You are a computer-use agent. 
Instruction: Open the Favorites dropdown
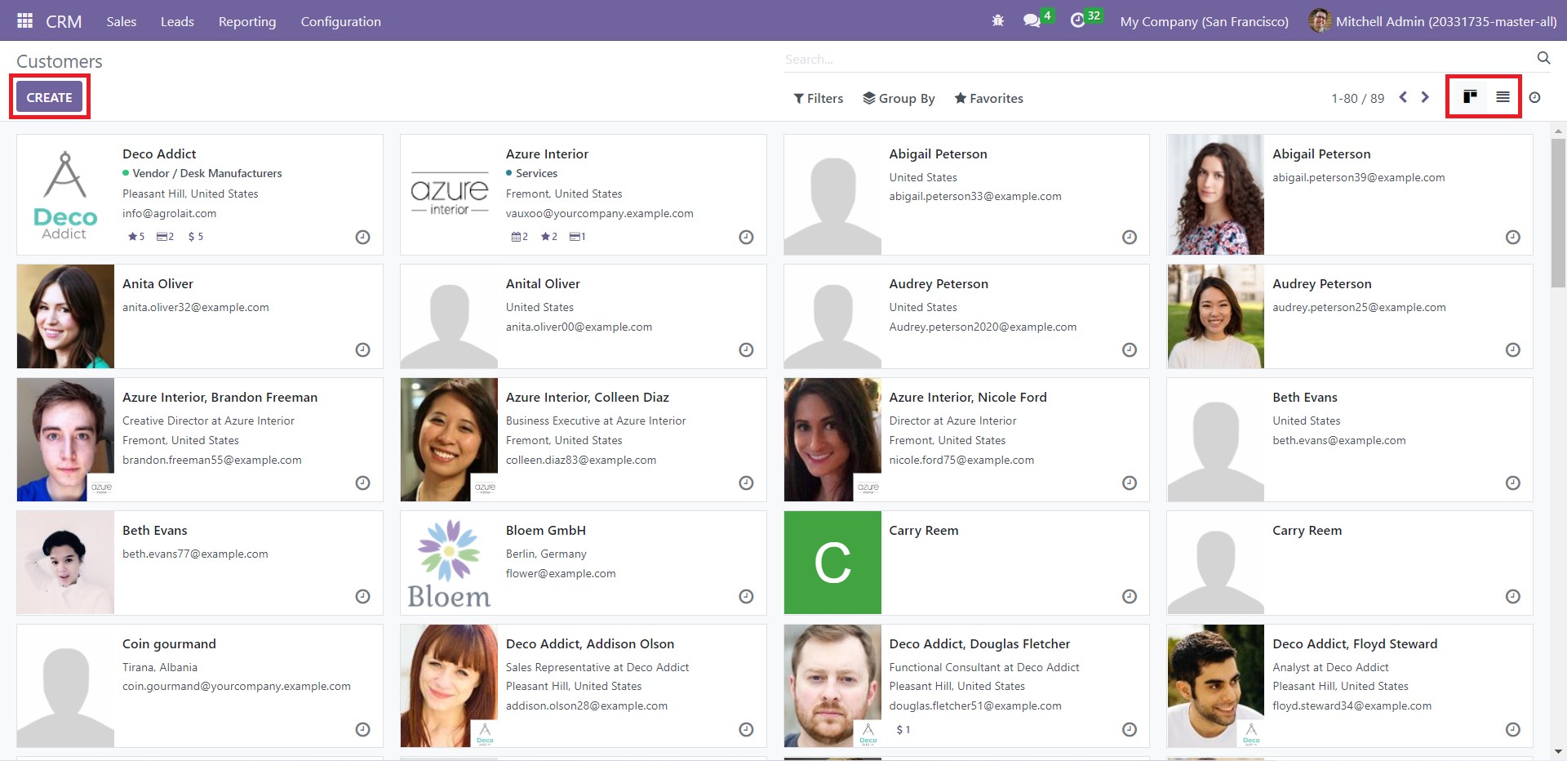[988, 98]
